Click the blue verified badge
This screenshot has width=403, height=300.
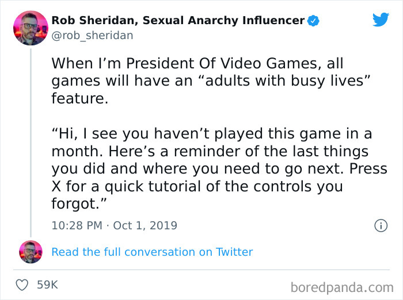pyautogui.click(x=313, y=21)
